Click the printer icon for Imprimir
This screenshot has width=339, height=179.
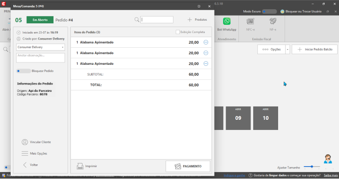point(80,166)
